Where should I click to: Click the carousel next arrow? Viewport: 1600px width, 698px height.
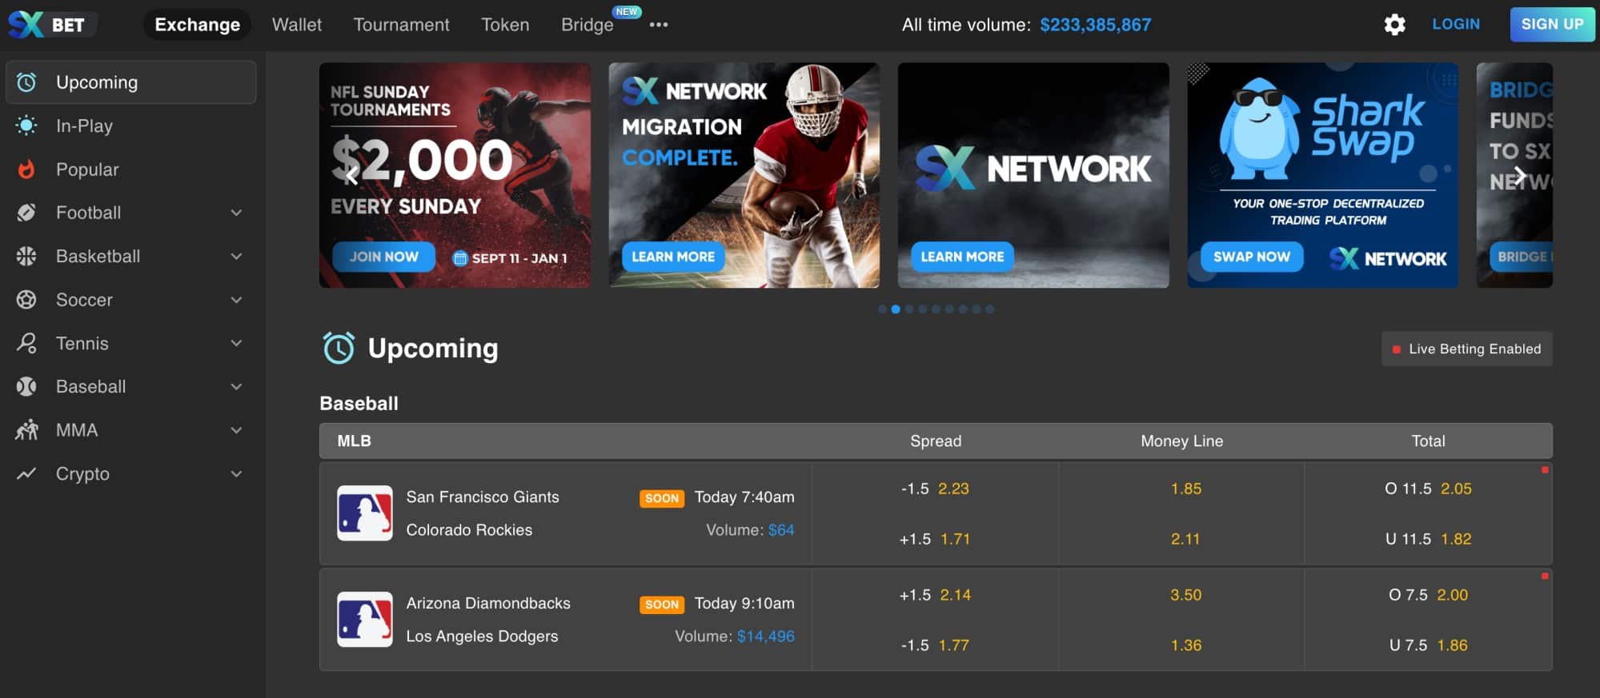click(1519, 176)
